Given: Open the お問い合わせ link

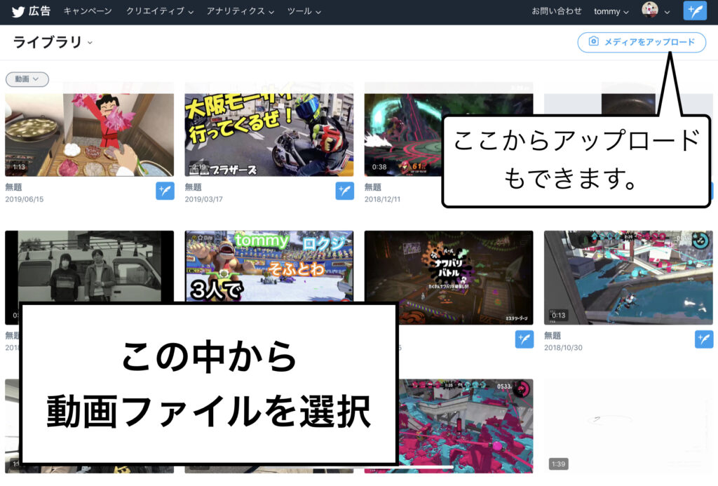Looking at the screenshot, I should tap(556, 11).
